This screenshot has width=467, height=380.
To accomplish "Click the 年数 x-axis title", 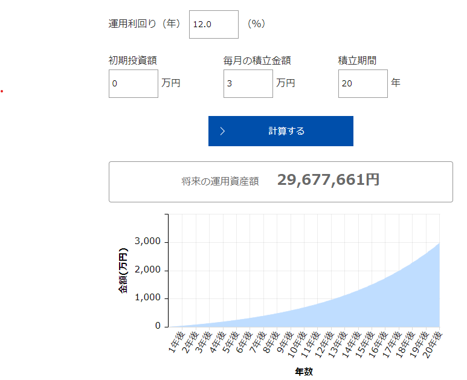I will 304,372.
